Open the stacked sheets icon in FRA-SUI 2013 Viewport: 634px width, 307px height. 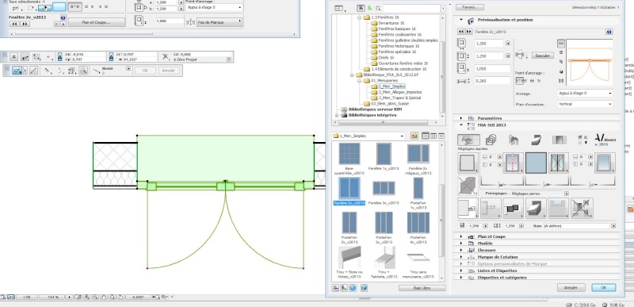491,140
